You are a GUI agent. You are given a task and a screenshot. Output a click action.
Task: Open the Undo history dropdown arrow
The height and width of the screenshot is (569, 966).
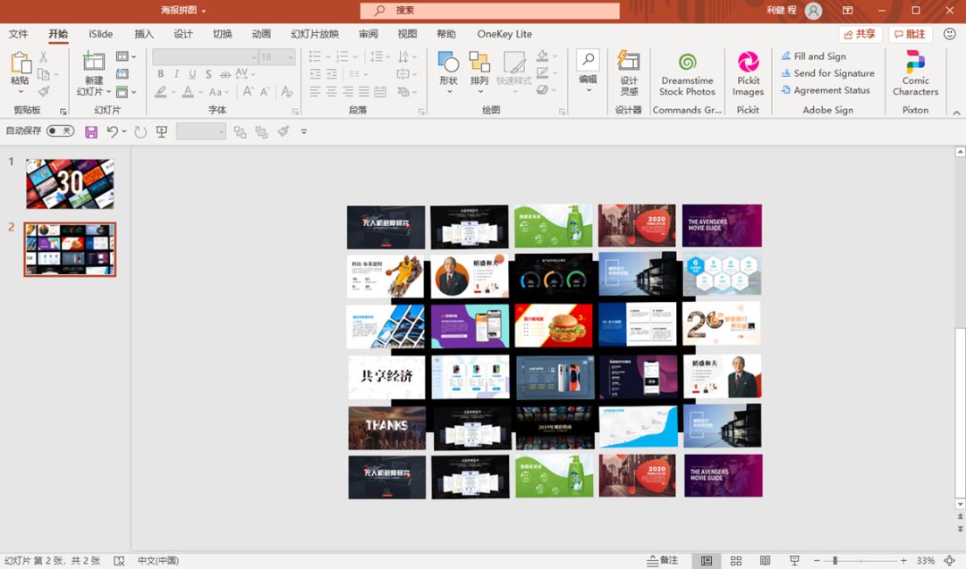point(123,131)
